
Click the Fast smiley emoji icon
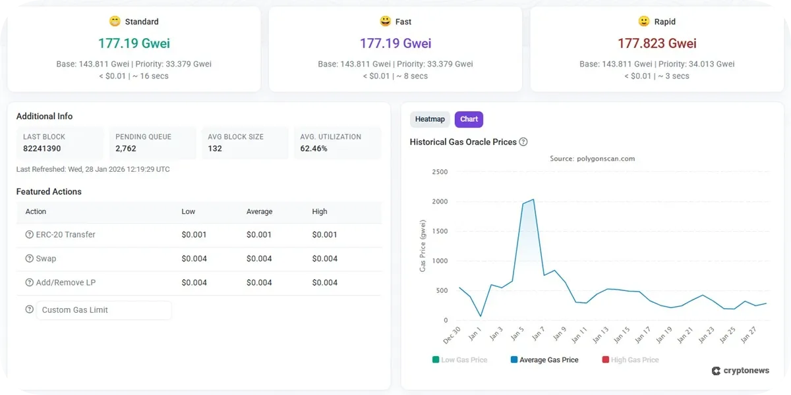(x=385, y=22)
